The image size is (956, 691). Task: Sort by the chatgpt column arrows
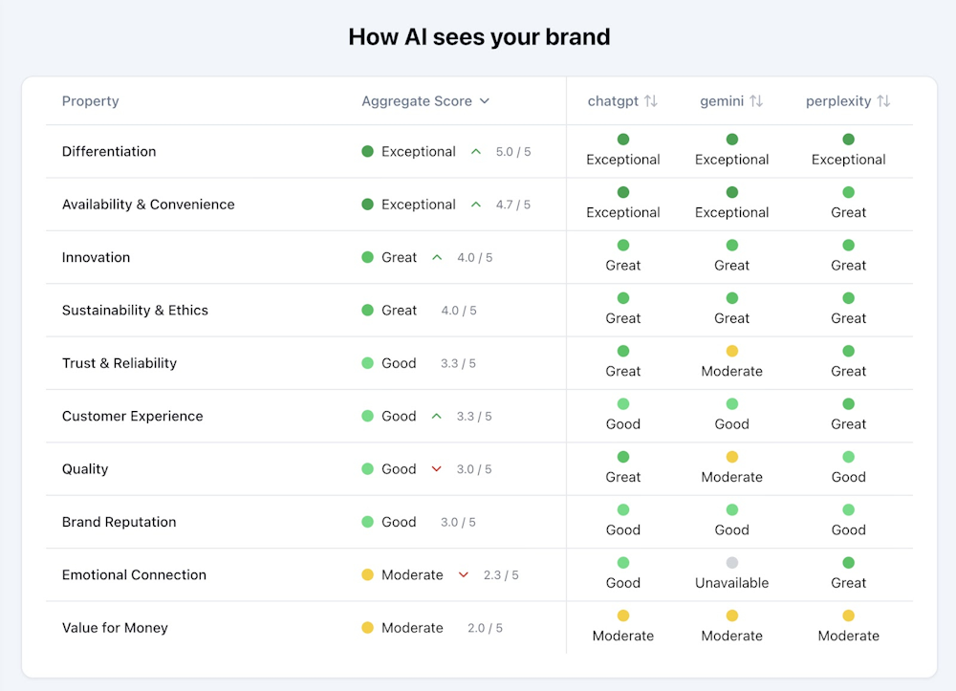click(651, 101)
